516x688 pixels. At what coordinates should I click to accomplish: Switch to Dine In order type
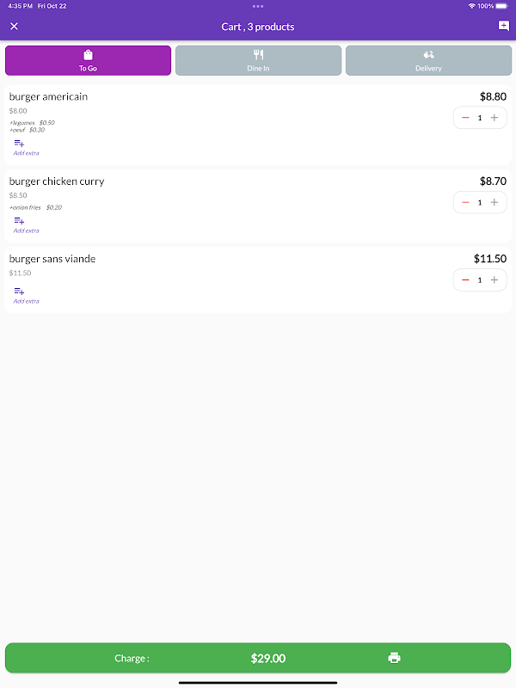point(258,60)
